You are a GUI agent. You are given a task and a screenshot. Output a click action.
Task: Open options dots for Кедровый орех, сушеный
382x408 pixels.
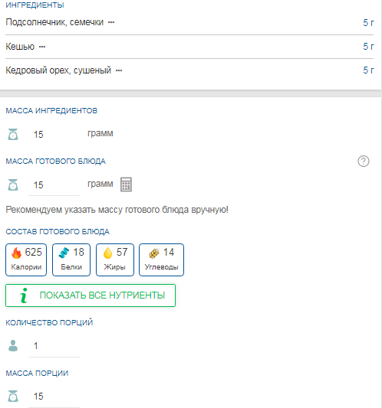pyautogui.click(x=119, y=70)
